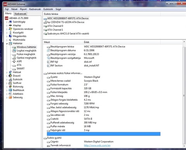Click the Termék információ icon
The height and width of the screenshot is (150, 186).
tap(48, 146)
